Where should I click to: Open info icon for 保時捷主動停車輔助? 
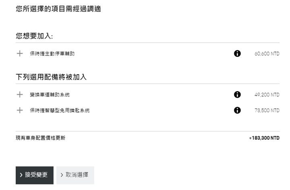[x=237, y=54]
